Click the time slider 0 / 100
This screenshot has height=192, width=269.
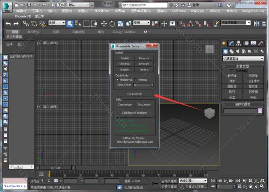coord(55,168)
